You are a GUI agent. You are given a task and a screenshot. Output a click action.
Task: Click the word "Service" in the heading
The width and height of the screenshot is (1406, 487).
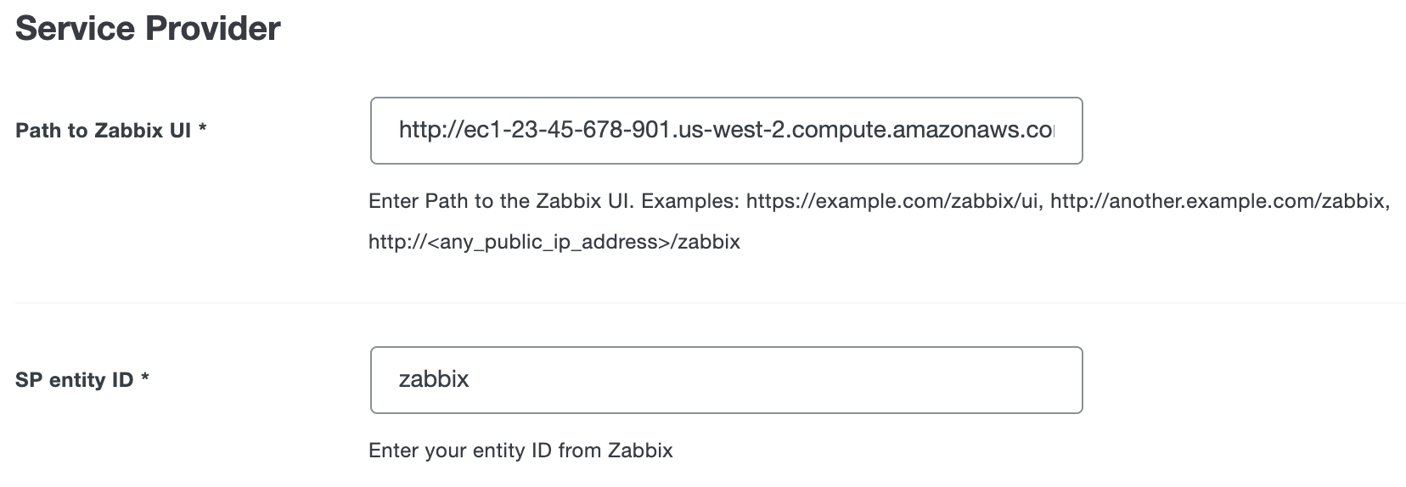pyautogui.click(x=75, y=28)
